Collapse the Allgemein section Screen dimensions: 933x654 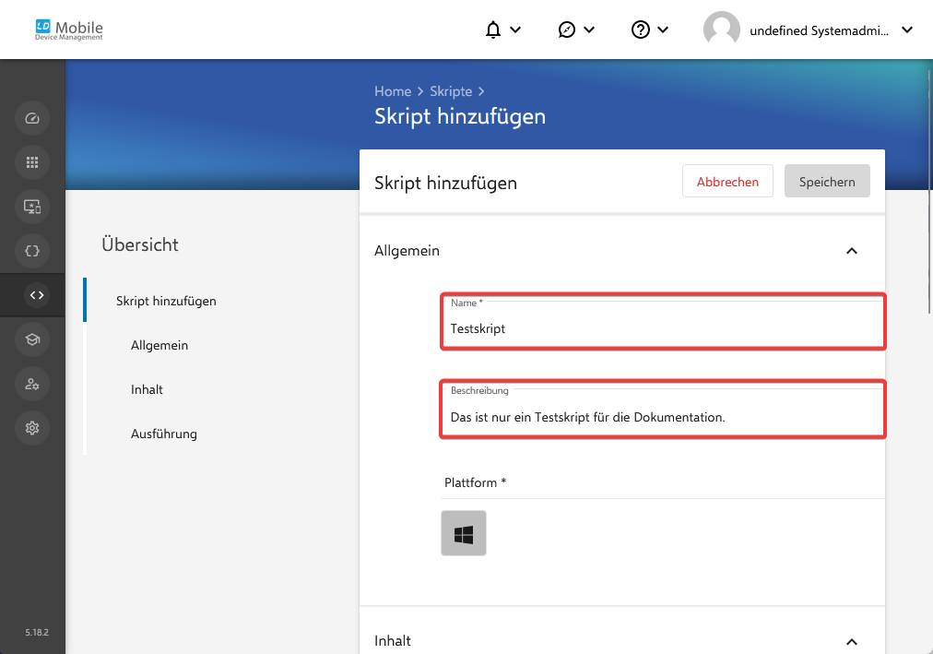(852, 251)
